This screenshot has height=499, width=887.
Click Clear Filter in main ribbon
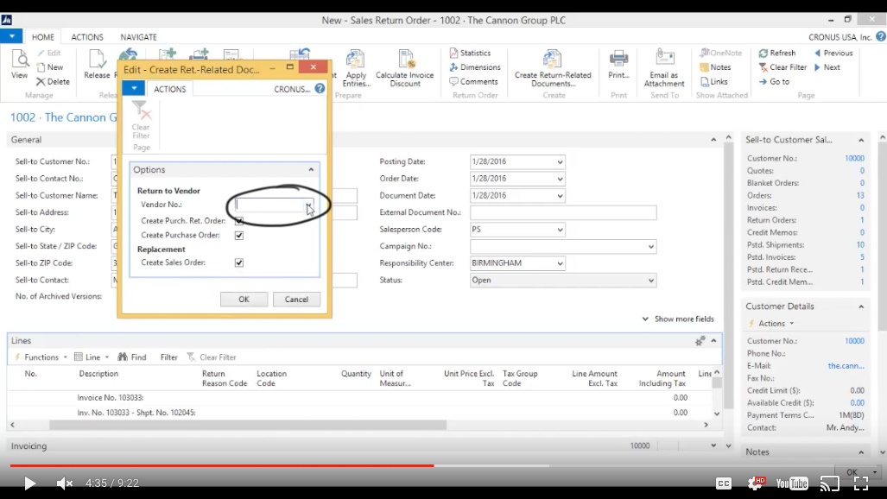click(x=782, y=67)
